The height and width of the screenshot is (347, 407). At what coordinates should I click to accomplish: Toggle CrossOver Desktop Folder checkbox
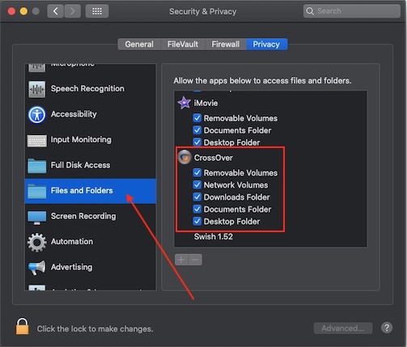(x=197, y=221)
